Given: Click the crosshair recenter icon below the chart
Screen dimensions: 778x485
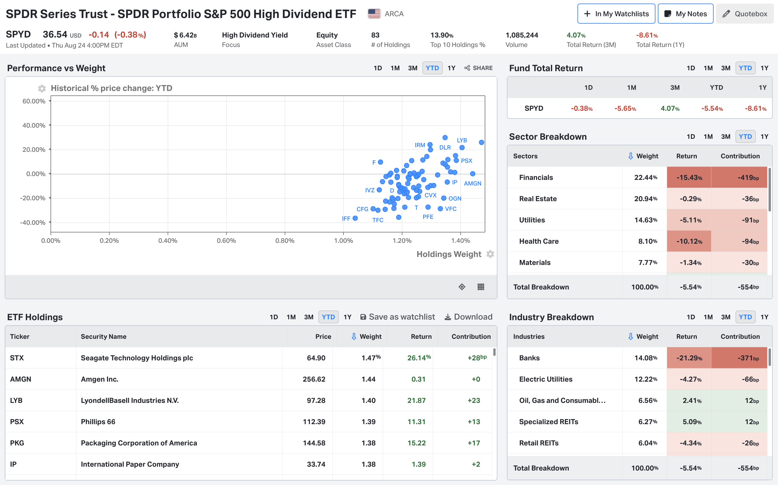Looking at the screenshot, I should 462,287.
